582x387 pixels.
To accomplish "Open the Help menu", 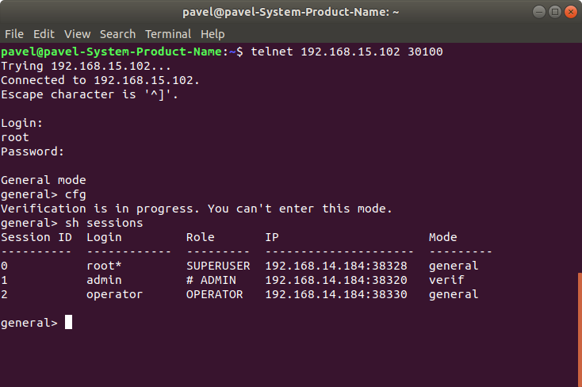I will click(x=213, y=34).
